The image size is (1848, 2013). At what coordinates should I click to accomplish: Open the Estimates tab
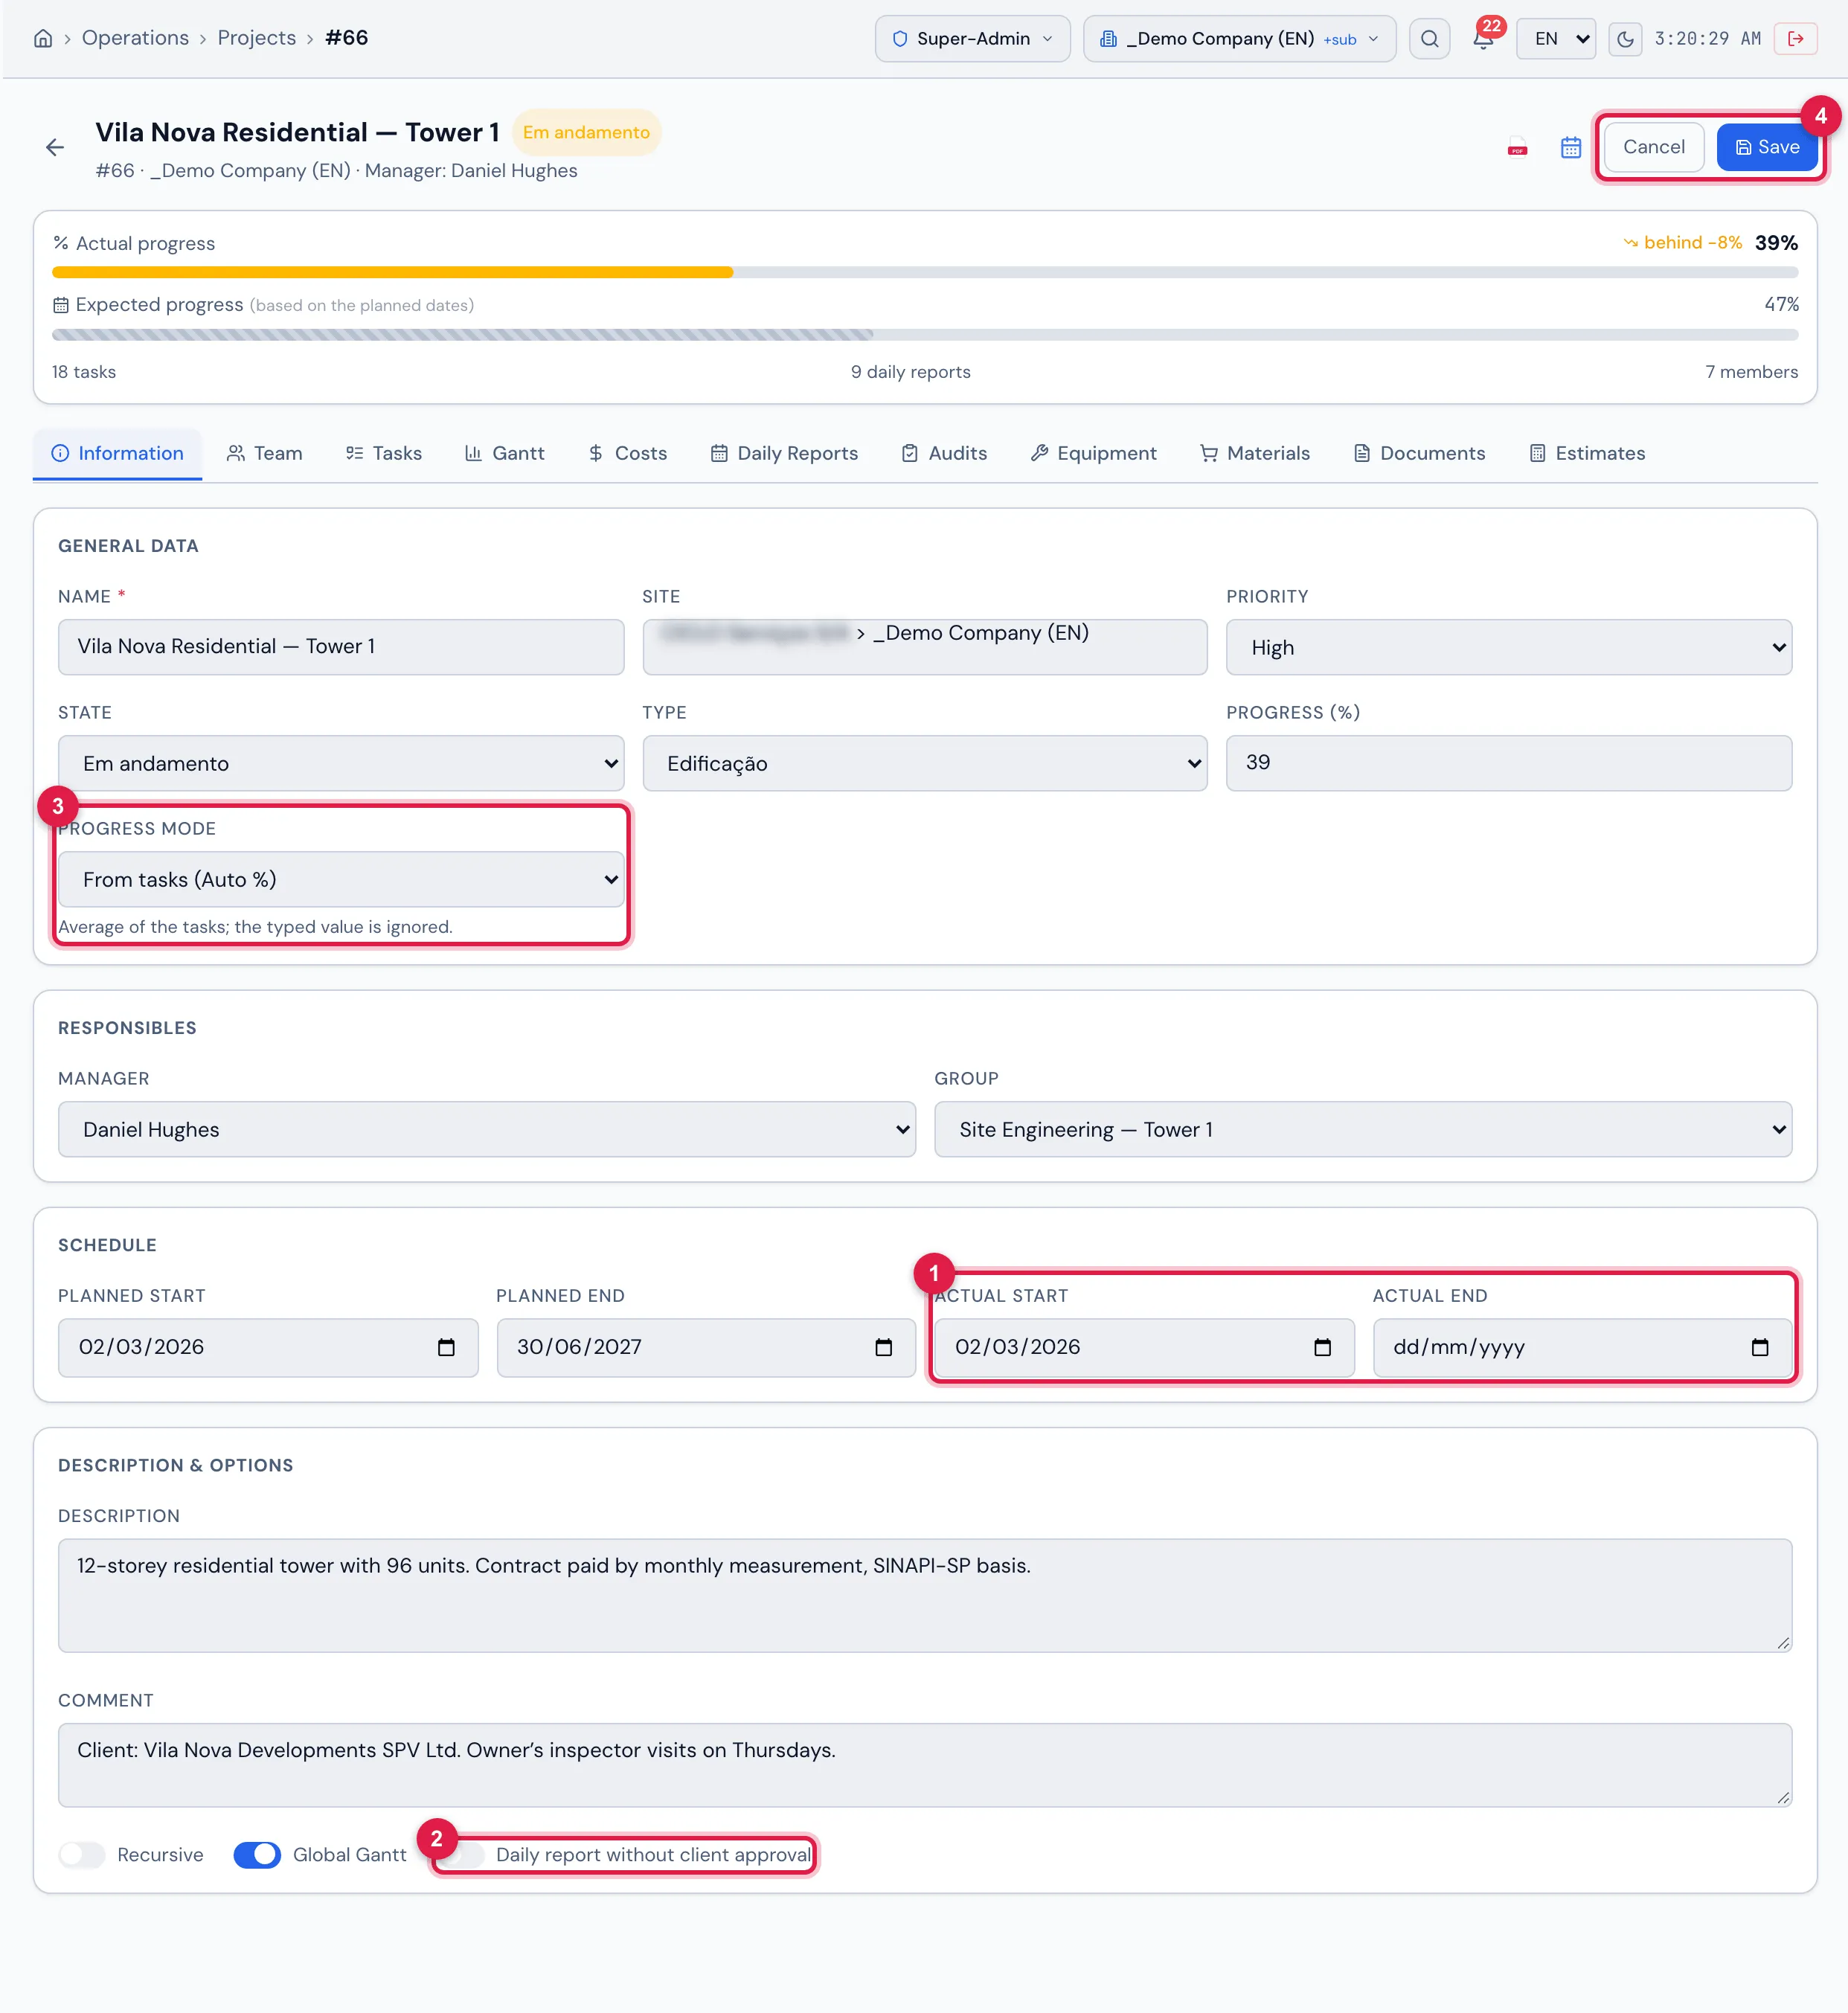(x=1587, y=453)
